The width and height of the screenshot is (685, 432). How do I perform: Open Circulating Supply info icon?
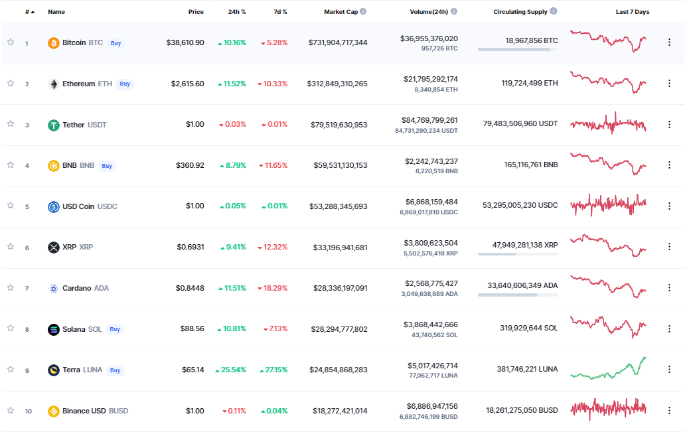(554, 11)
